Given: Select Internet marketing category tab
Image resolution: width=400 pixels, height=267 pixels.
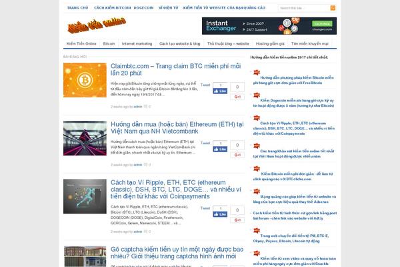Looking at the screenshot, I should pos(137,43).
